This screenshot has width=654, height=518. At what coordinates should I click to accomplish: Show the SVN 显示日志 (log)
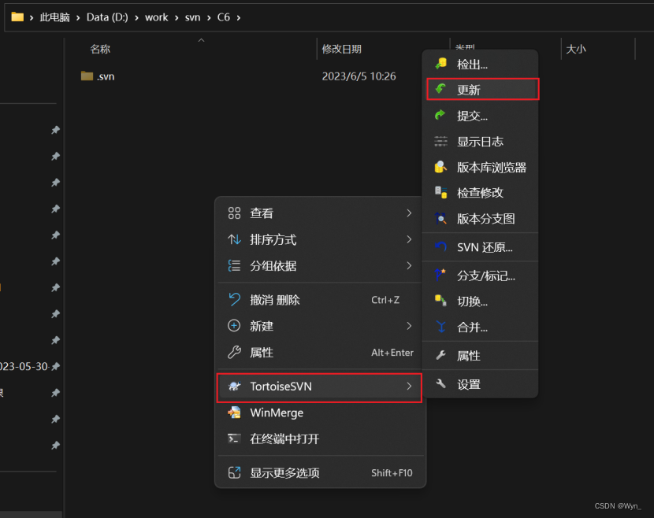pyautogui.click(x=473, y=141)
